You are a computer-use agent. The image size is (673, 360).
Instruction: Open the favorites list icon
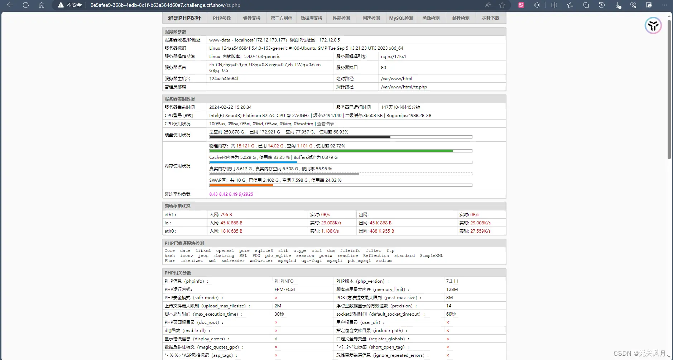click(570, 5)
